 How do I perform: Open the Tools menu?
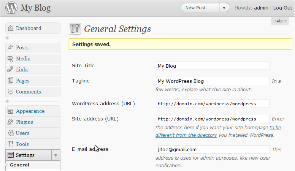coord(22,144)
